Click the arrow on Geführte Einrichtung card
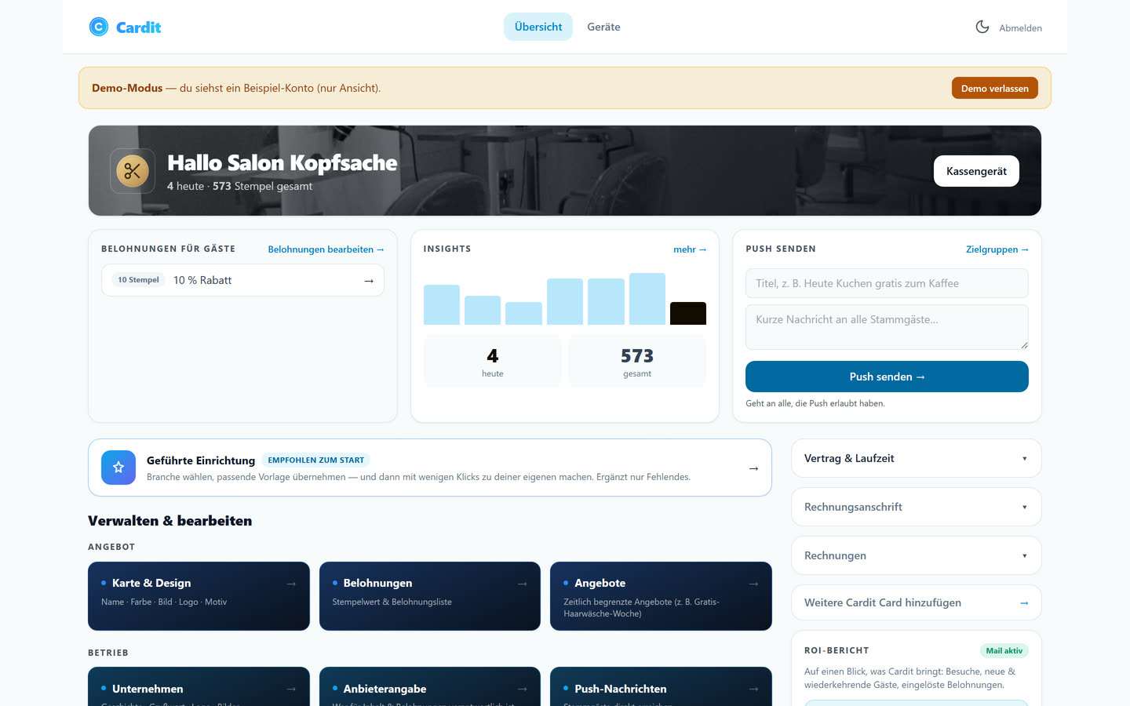Screen dimensions: 1130x706 click(x=753, y=468)
